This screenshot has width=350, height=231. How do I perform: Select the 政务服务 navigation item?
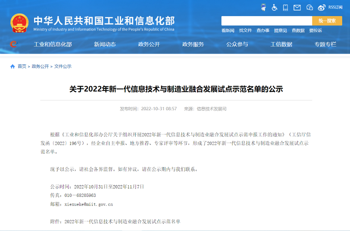193,44
